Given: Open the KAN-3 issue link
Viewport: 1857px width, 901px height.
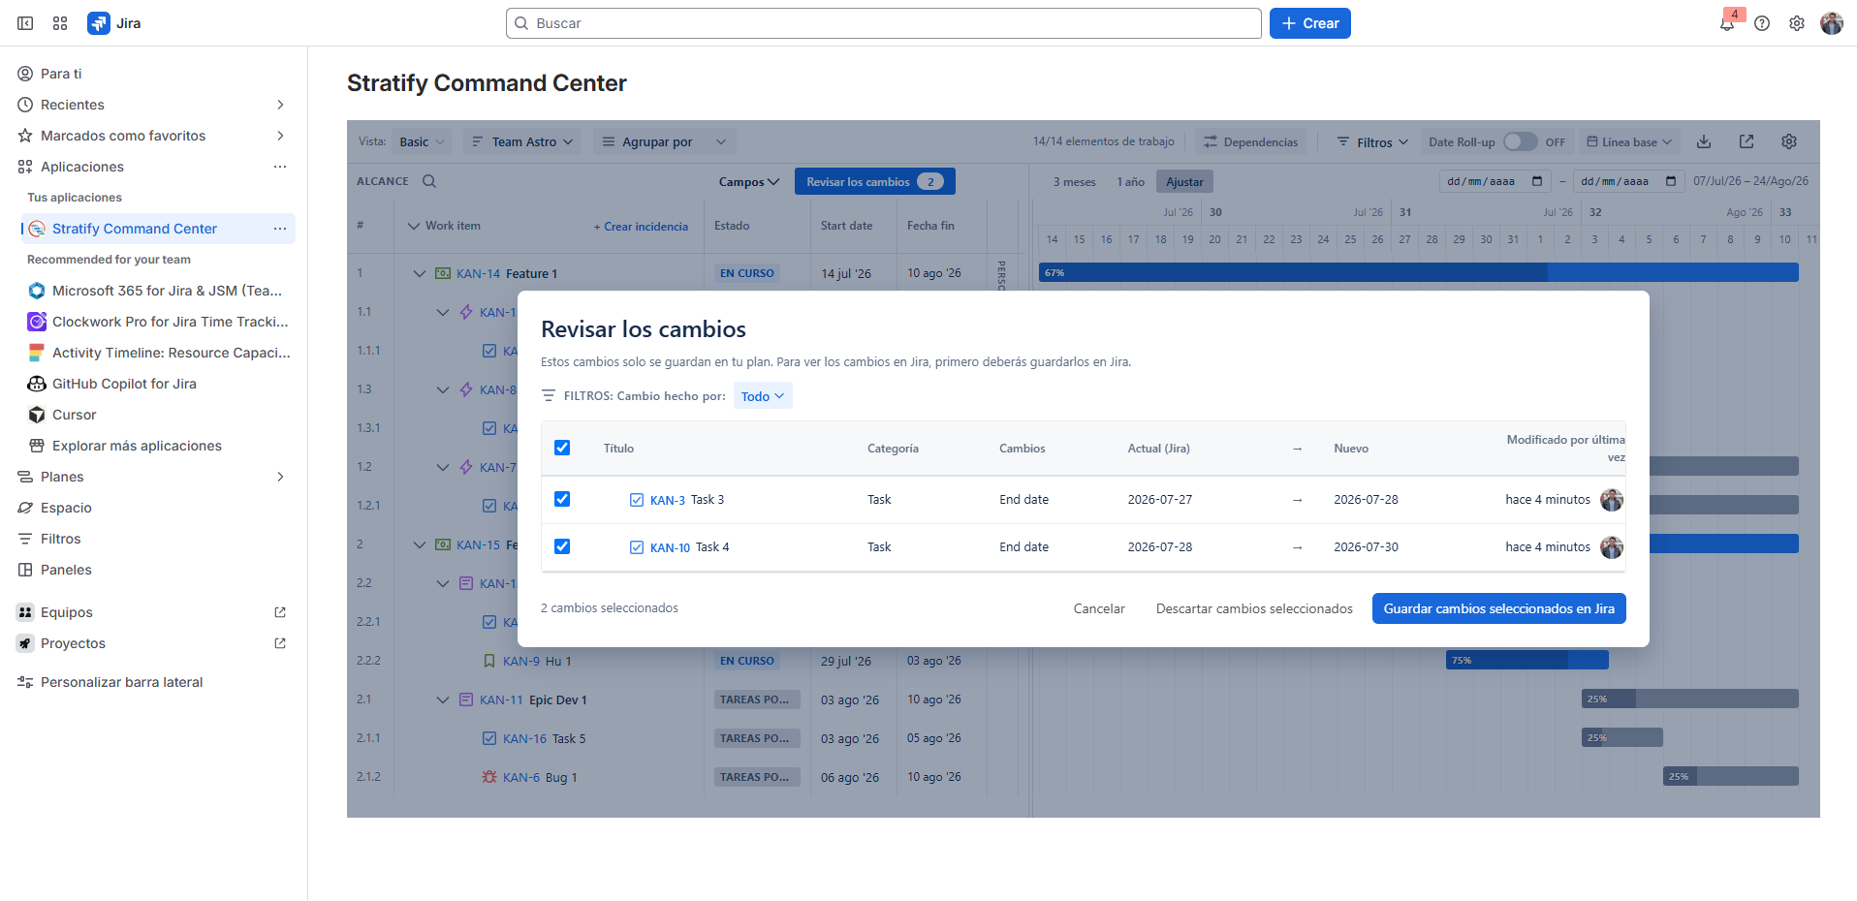Looking at the screenshot, I should (667, 500).
